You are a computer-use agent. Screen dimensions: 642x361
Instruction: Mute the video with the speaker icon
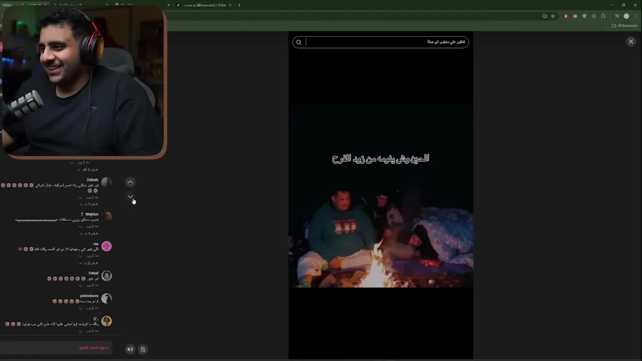coord(130,349)
